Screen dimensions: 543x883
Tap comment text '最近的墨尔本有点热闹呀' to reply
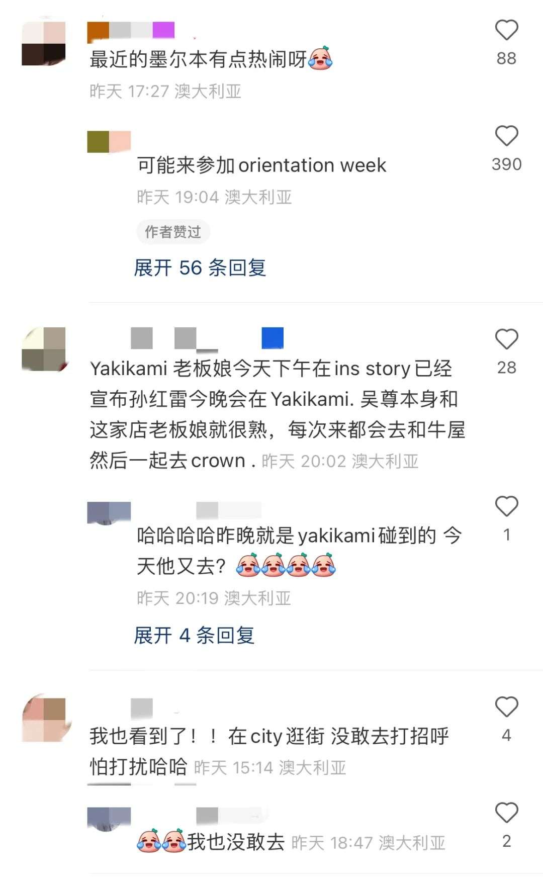pyautogui.click(x=198, y=59)
